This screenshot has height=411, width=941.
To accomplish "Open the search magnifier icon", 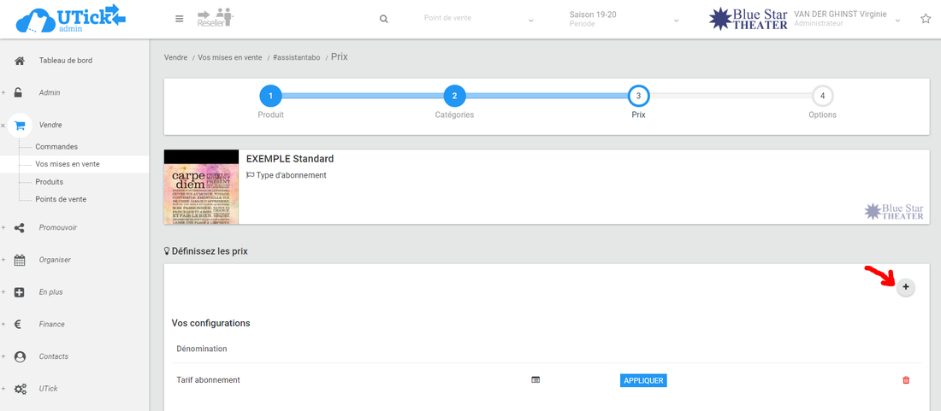I will click(x=384, y=19).
